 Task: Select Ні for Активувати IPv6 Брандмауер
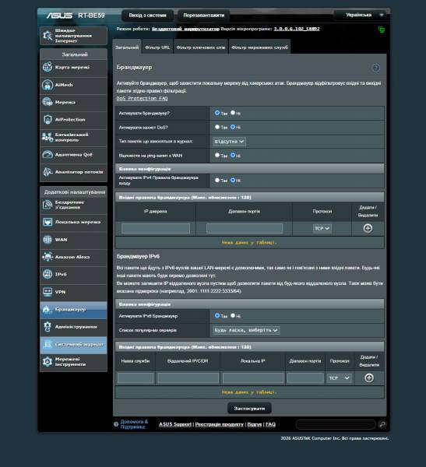pos(233,315)
